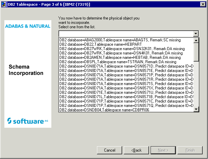Click the Software AG logo

[x=28, y=121]
